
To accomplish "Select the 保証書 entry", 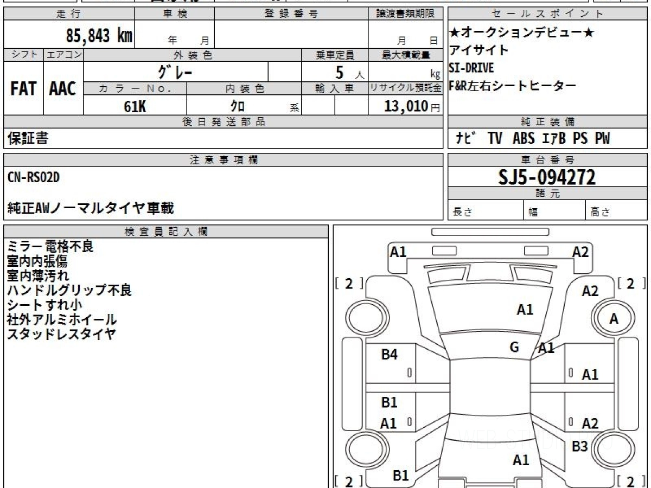I will [x=28, y=138].
